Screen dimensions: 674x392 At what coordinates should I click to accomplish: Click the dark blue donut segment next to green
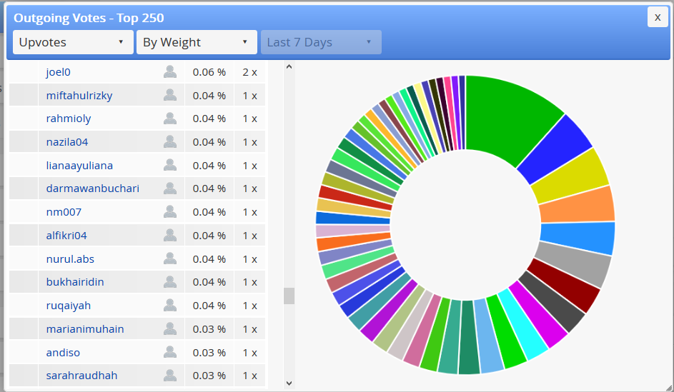556,148
